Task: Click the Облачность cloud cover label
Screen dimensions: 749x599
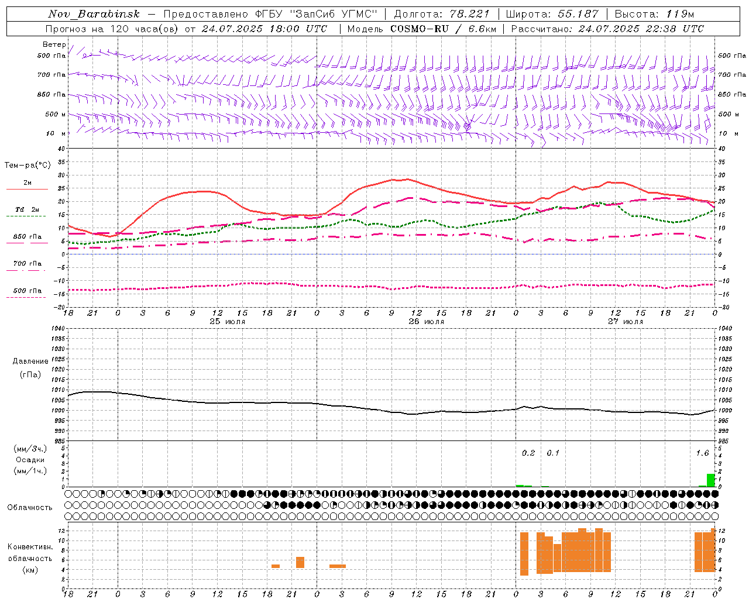Action: 30,508
